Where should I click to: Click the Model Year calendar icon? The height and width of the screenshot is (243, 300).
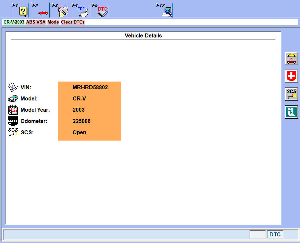(13, 110)
